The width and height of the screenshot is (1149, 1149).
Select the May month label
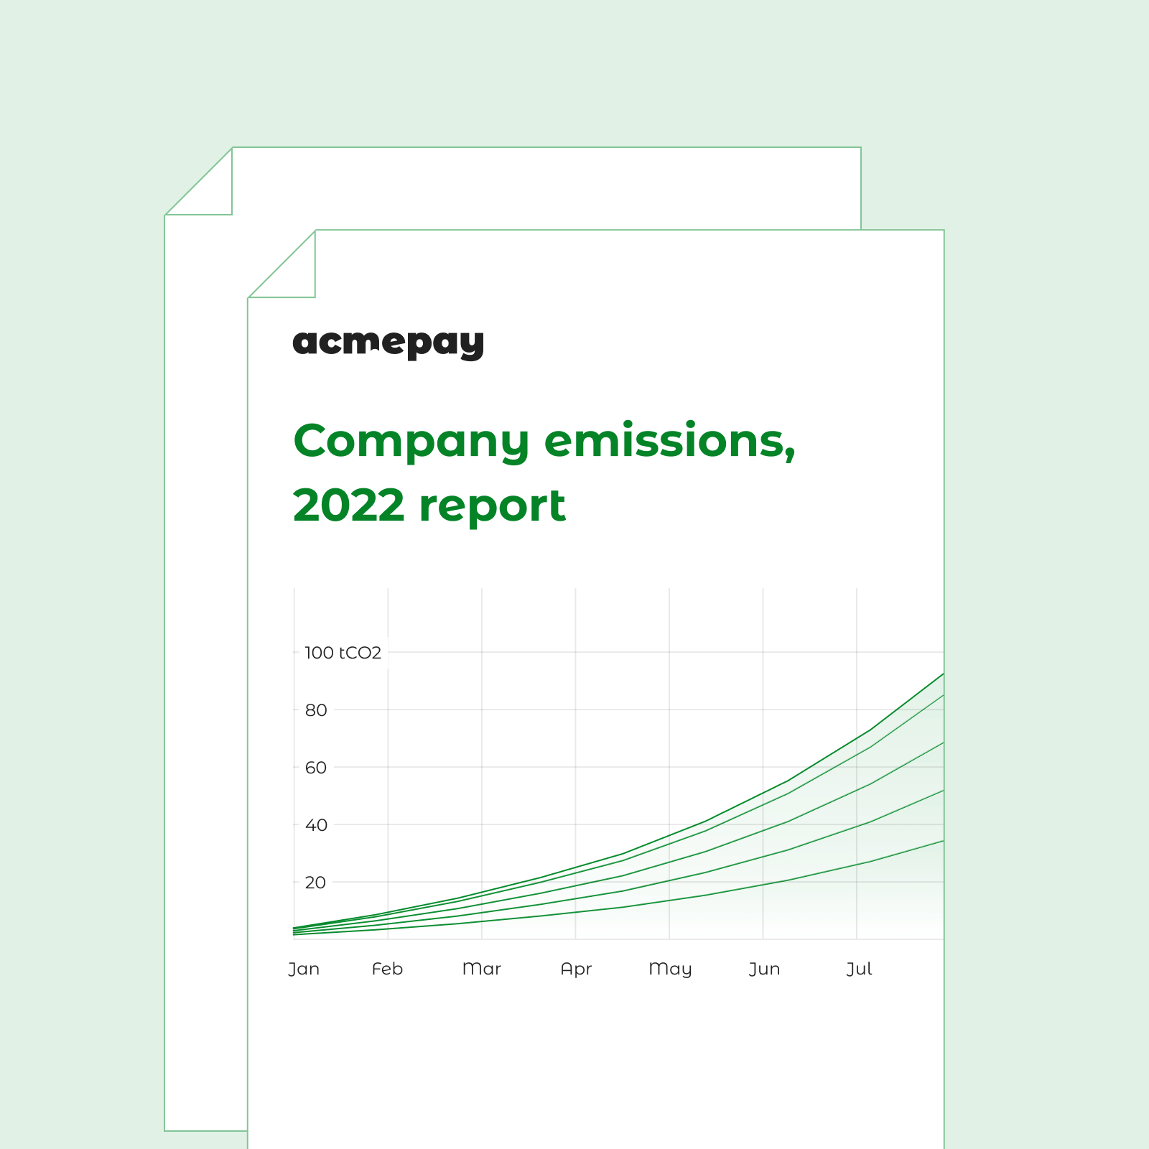[x=671, y=968]
